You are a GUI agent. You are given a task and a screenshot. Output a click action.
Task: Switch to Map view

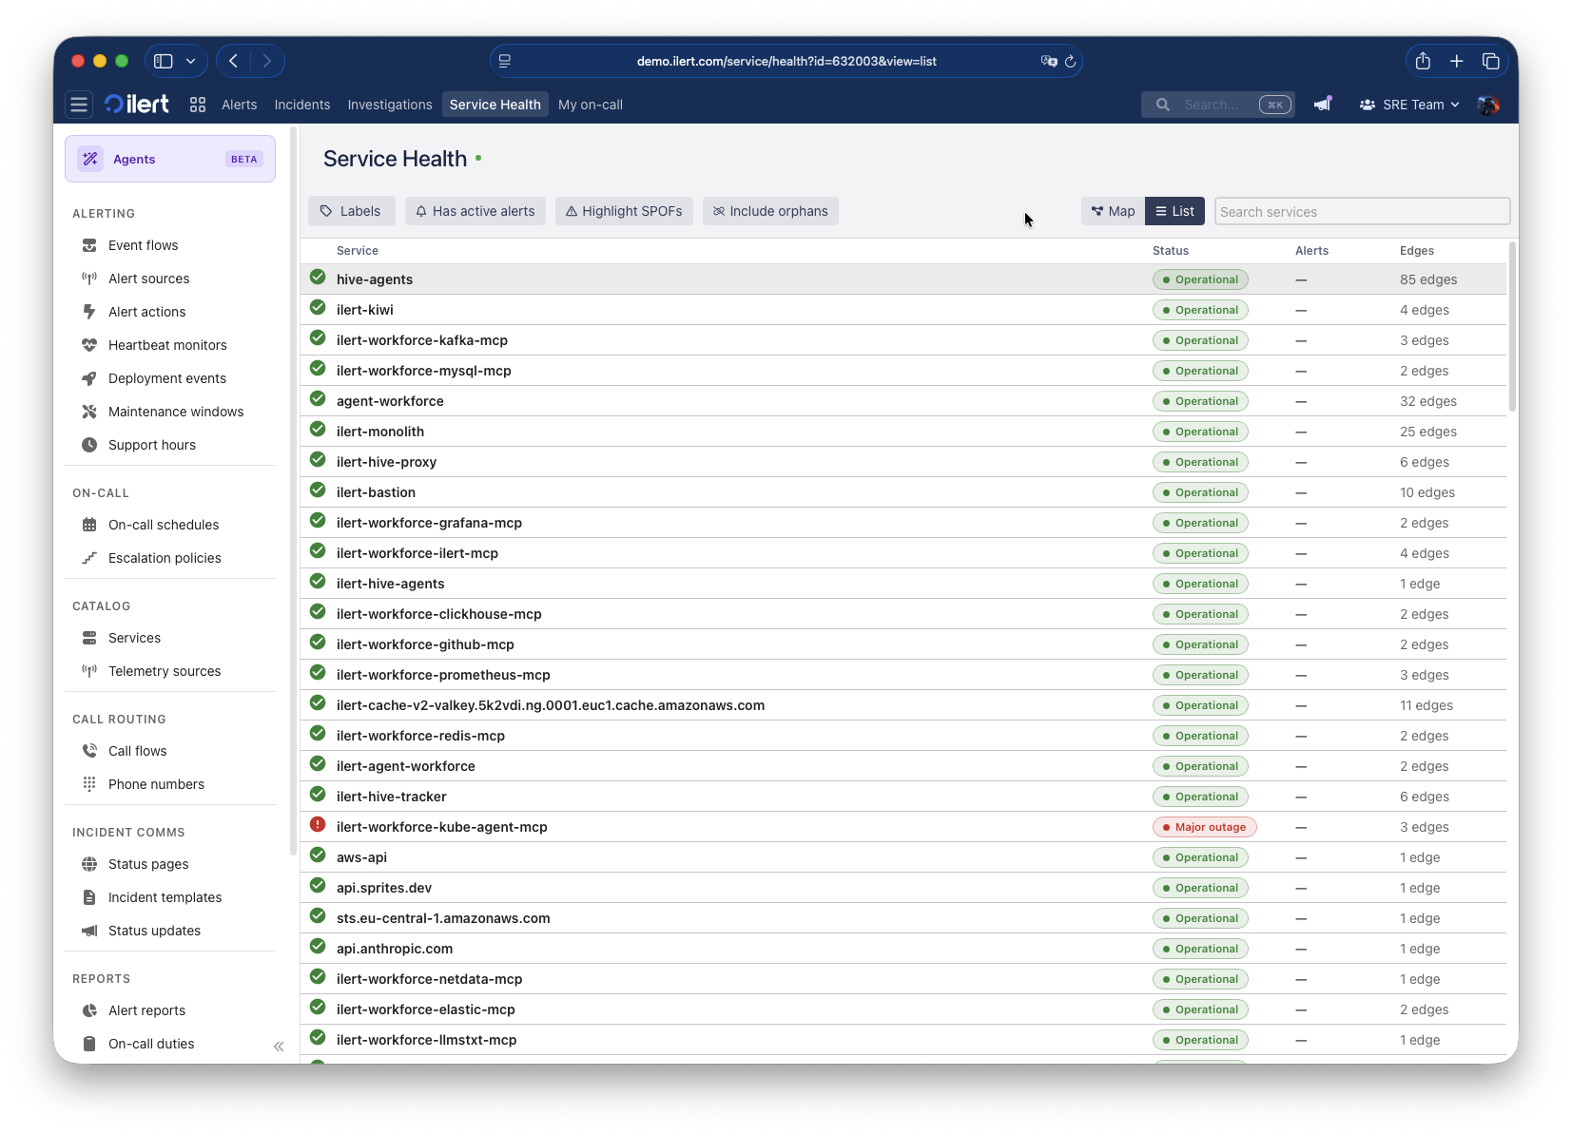[1113, 211]
